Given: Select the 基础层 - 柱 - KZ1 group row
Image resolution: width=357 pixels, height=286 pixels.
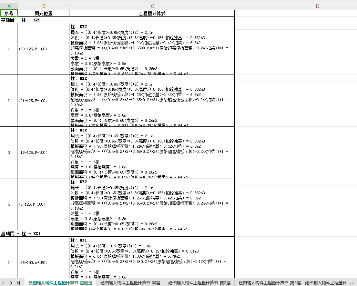Looking at the screenshot, I should [117, 233].
